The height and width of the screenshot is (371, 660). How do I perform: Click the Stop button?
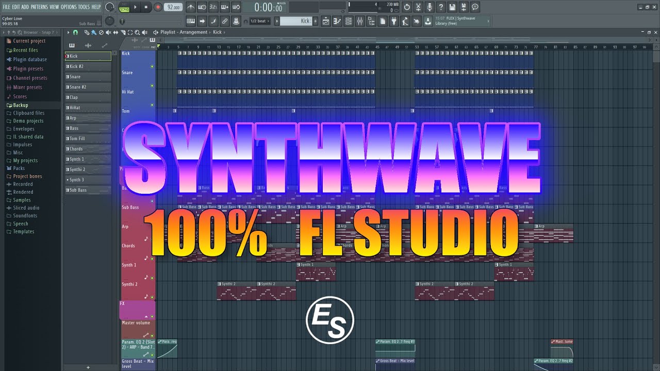pyautogui.click(x=146, y=7)
